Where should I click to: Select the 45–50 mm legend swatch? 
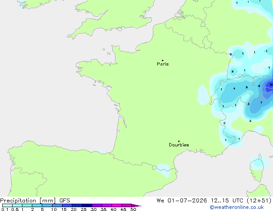(x=127, y=205)
